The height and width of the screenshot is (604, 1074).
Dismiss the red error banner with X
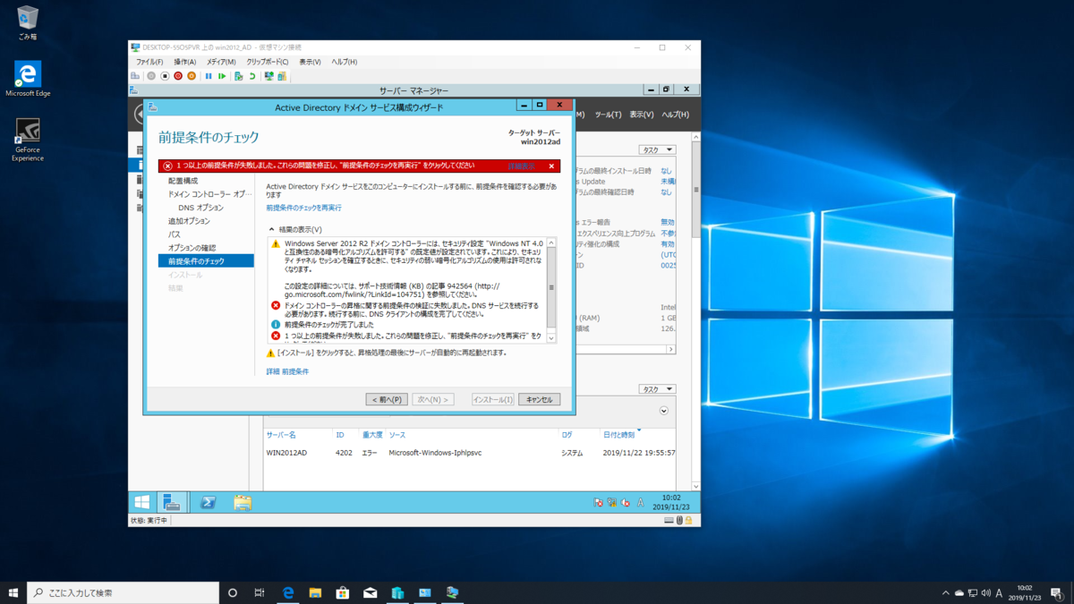point(551,166)
